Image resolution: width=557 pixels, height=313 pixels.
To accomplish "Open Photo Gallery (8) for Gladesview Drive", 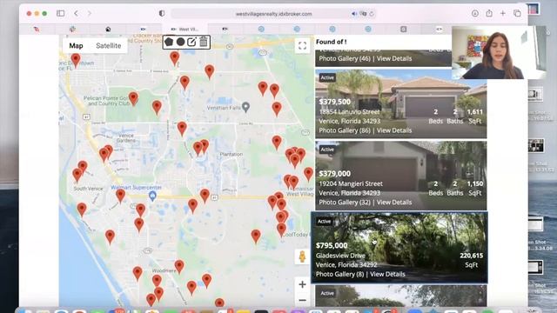I will pos(340,274).
